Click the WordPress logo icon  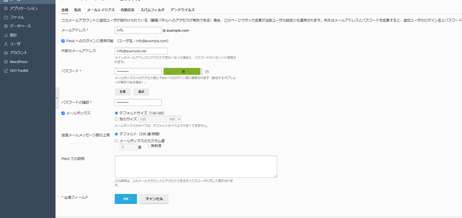coord(6,62)
